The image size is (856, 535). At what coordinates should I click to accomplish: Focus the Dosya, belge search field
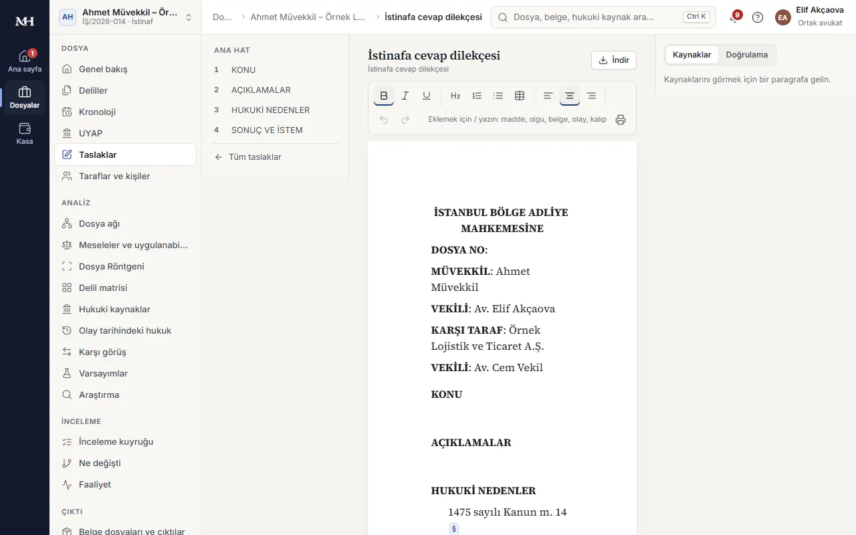tap(603, 17)
